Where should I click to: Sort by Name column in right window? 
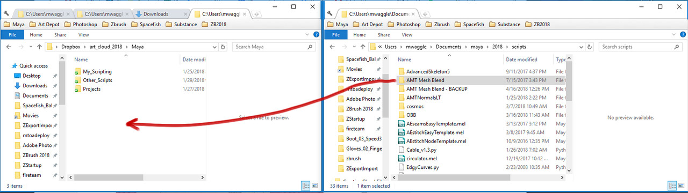click(404, 60)
